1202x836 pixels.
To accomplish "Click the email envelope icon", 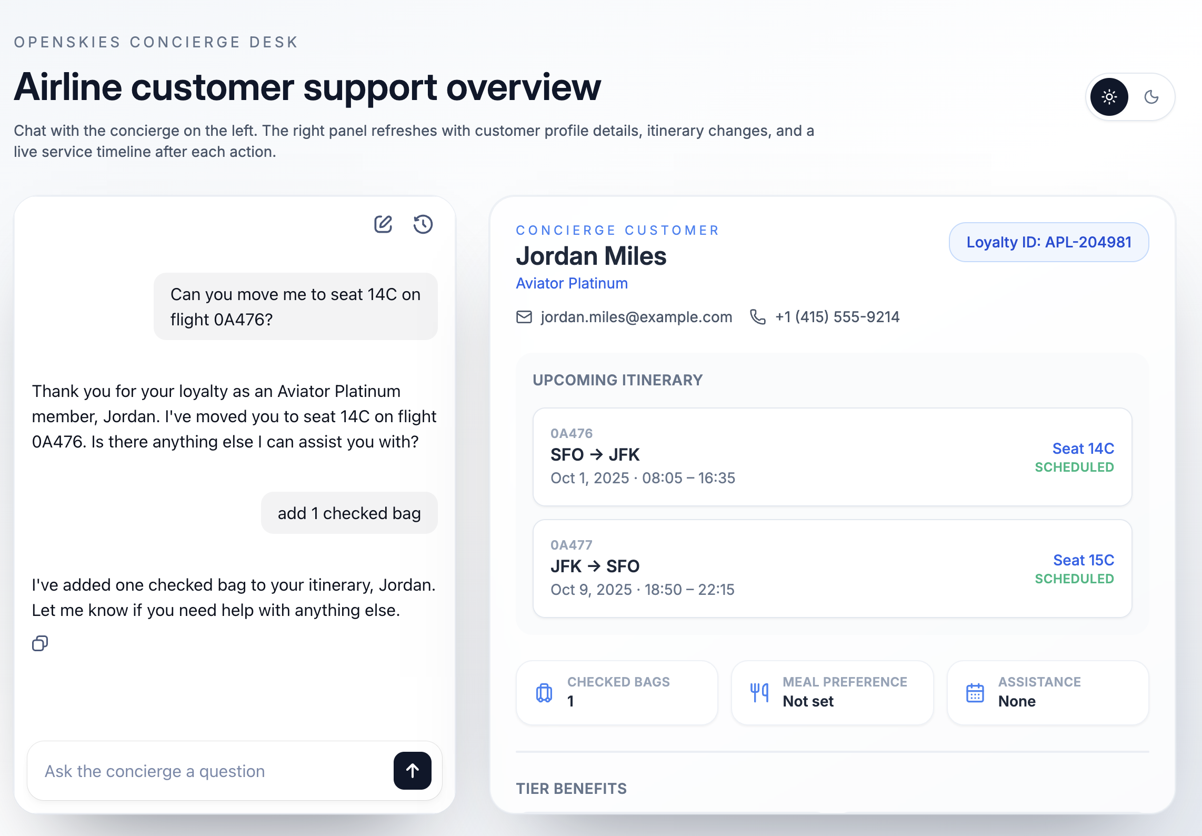I will [x=524, y=317].
